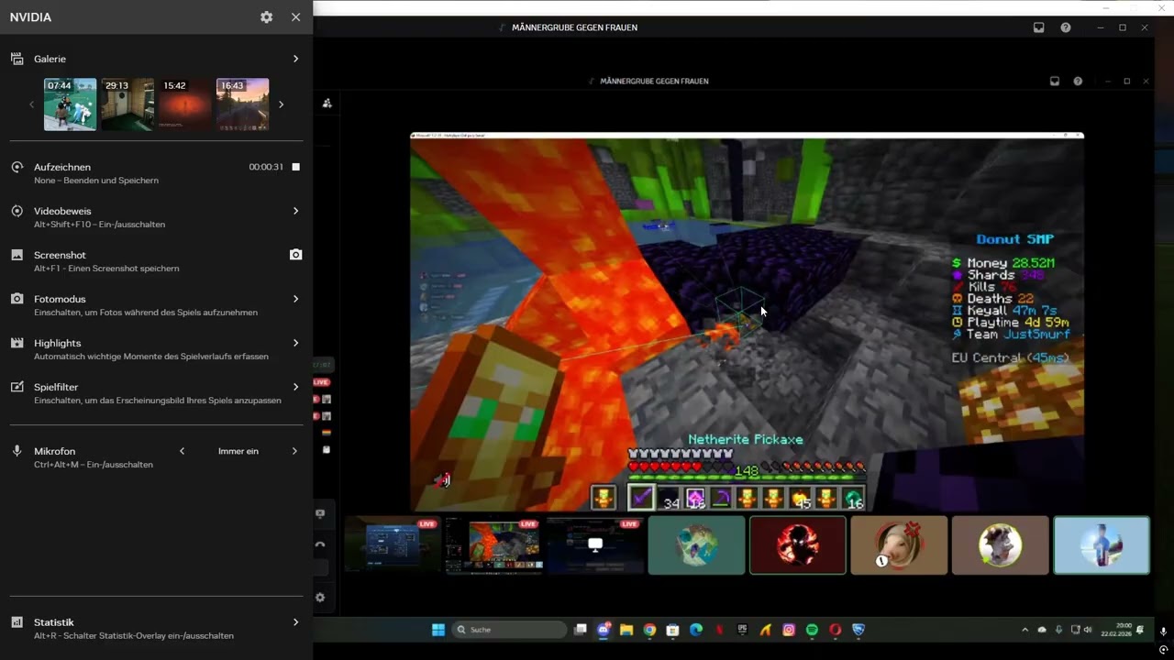Open second LIVE Minecraft stream thumbnail
Screen dimensions: 1174x660
493,545
